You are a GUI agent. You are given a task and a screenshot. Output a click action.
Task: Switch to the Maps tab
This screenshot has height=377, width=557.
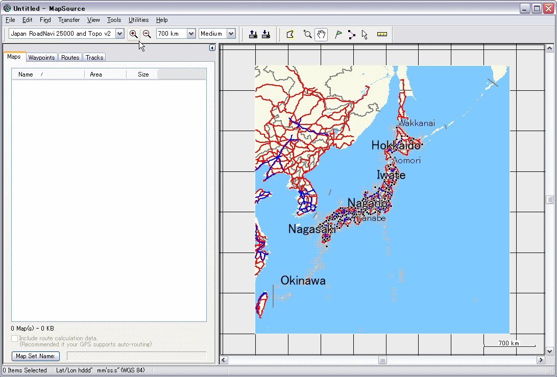click(x=14, y=57)
